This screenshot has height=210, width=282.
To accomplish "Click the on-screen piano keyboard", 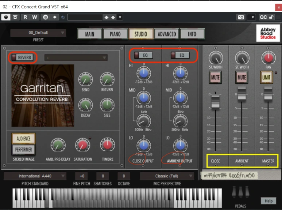I will click(117, 198).
